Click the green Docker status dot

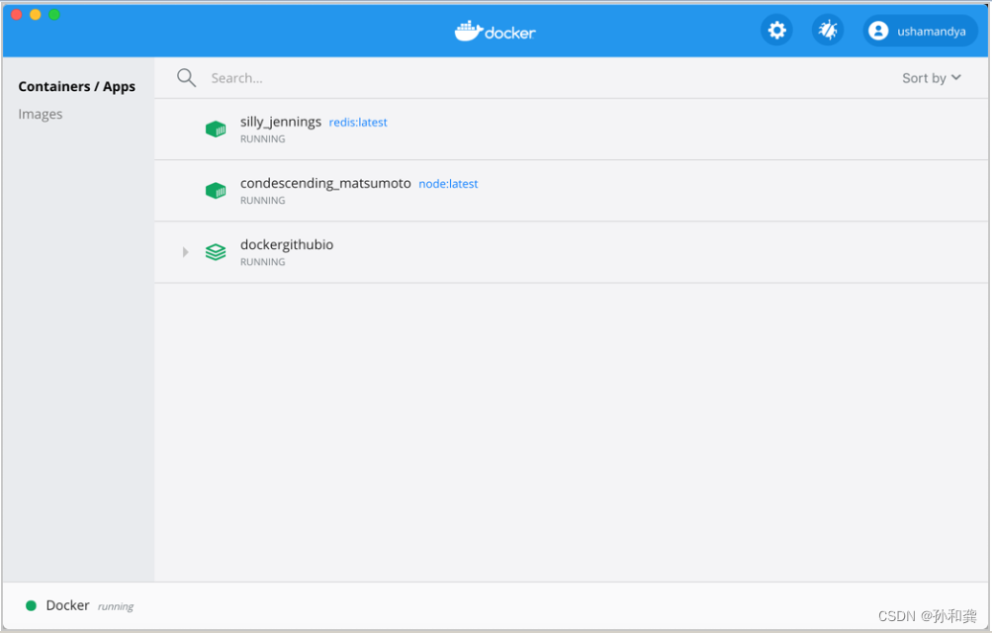(x=31, y=606)
